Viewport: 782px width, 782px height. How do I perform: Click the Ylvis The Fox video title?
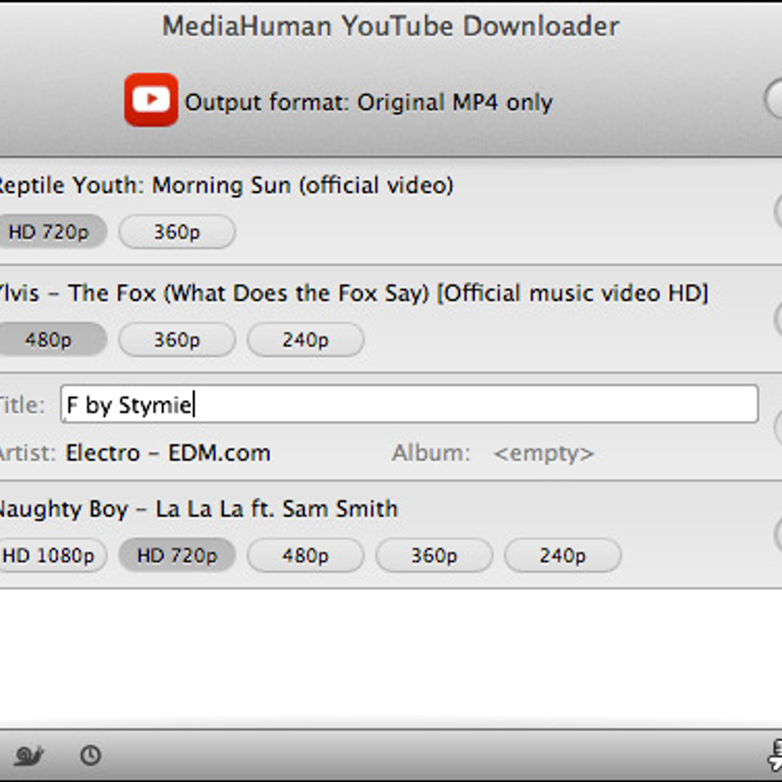(353, 293)
